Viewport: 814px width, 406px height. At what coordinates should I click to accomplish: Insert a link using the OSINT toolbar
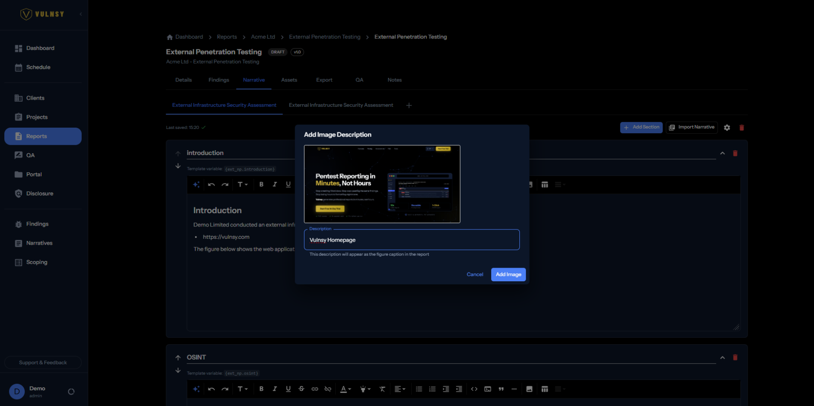(x=315, y=389)
